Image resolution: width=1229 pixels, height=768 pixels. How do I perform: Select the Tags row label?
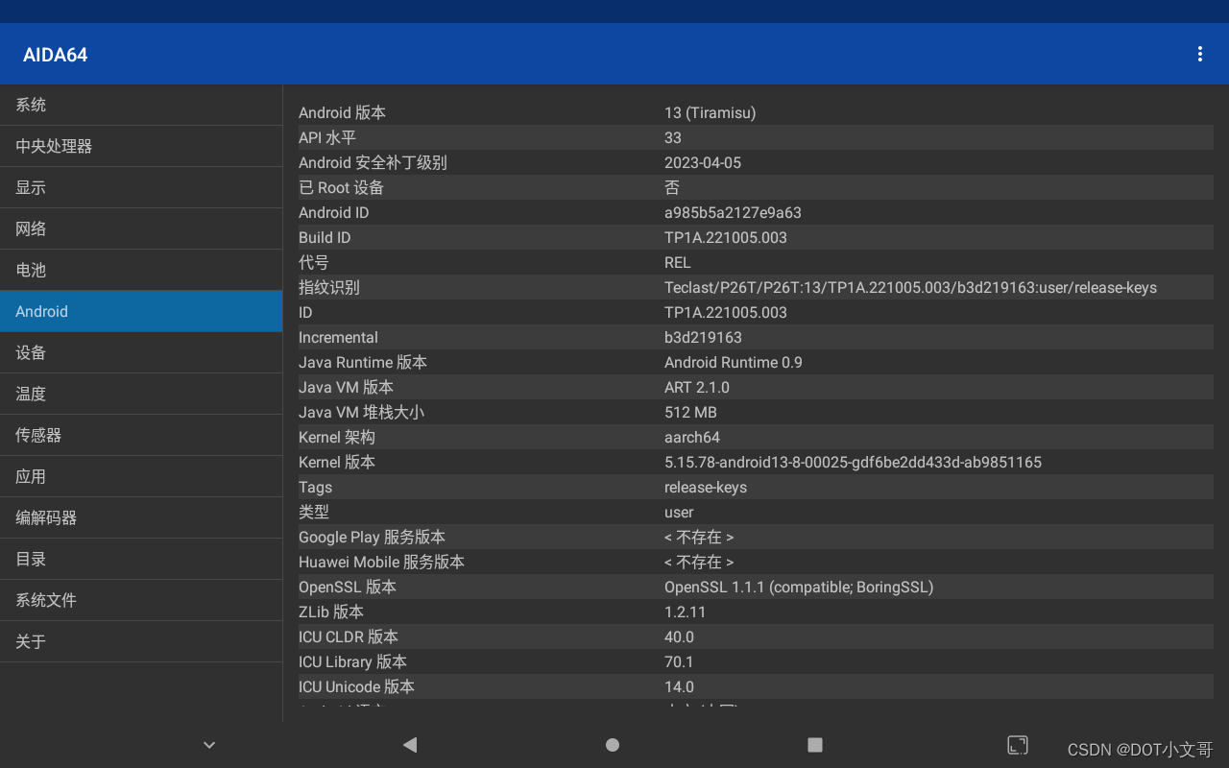315,487
